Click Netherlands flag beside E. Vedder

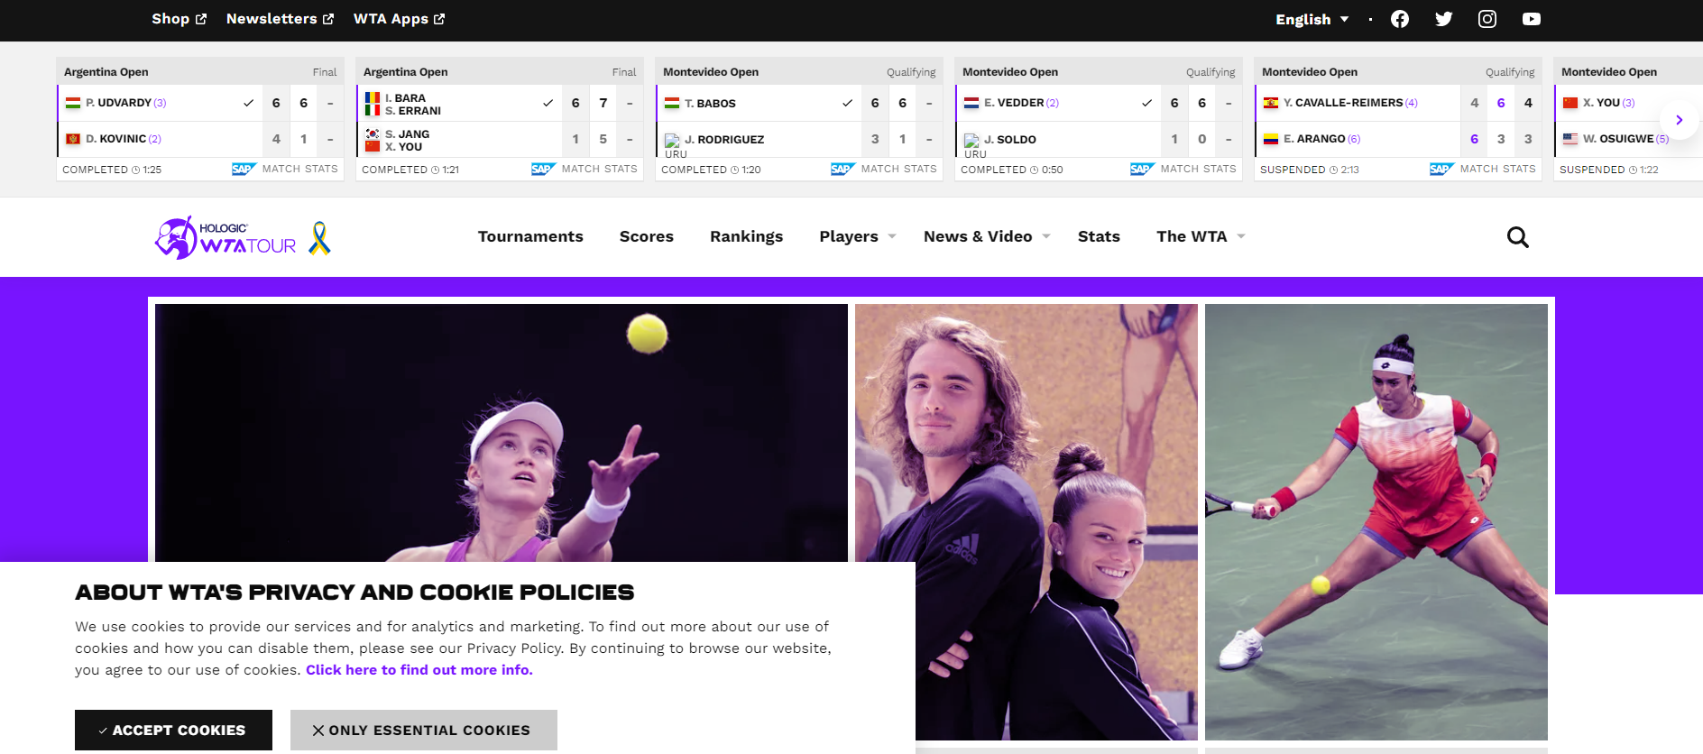971,103
